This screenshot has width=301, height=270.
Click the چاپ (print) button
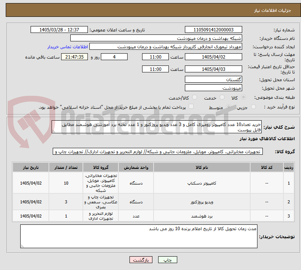[167, 260]
